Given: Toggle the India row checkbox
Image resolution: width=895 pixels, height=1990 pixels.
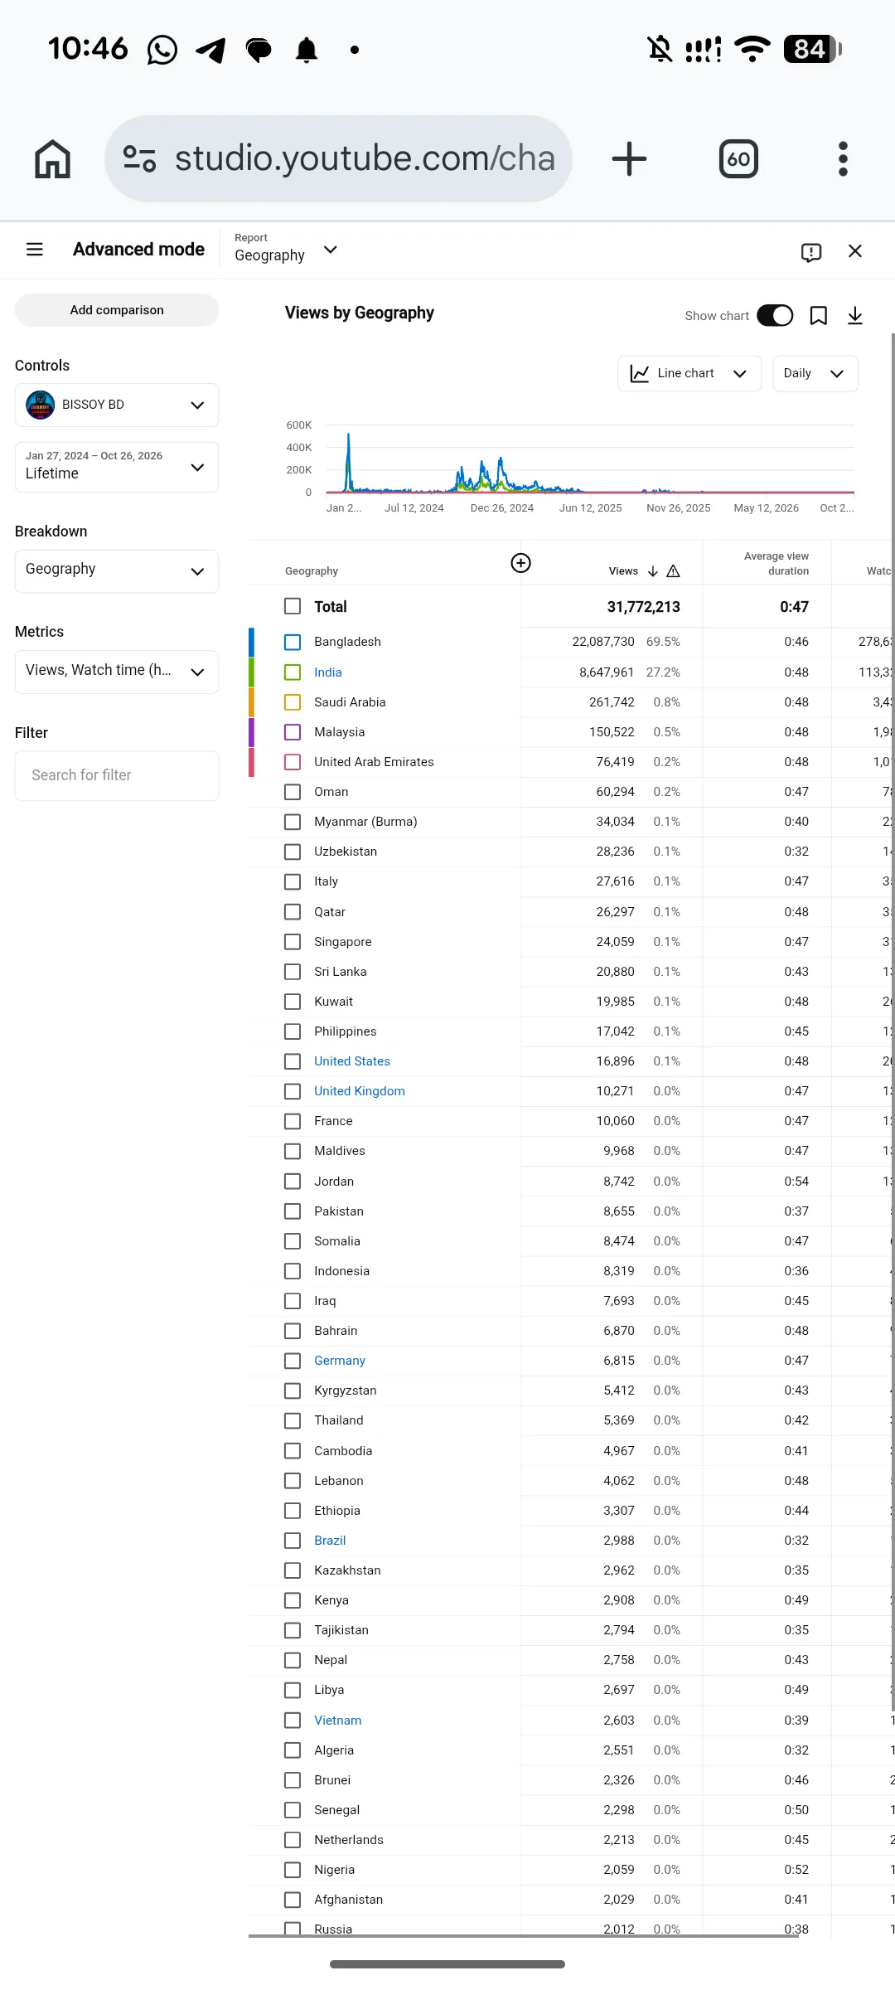Looking at the screenshot, I should pos(293,672).
